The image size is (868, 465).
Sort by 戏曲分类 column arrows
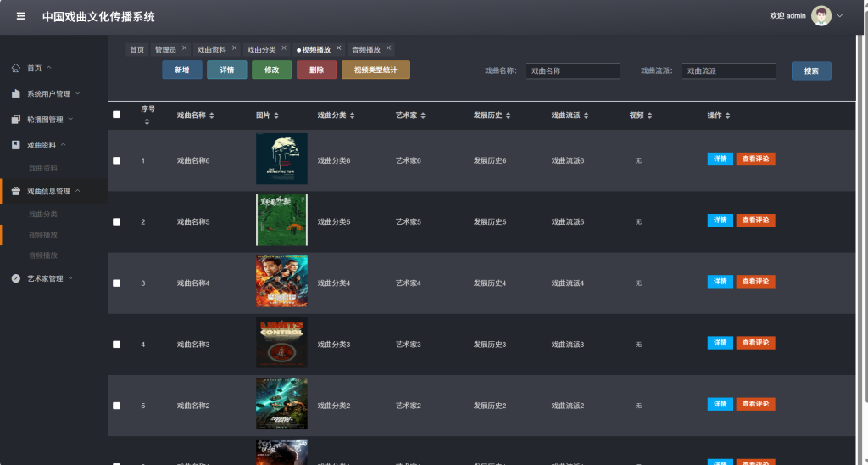click(x=352, y=115)
